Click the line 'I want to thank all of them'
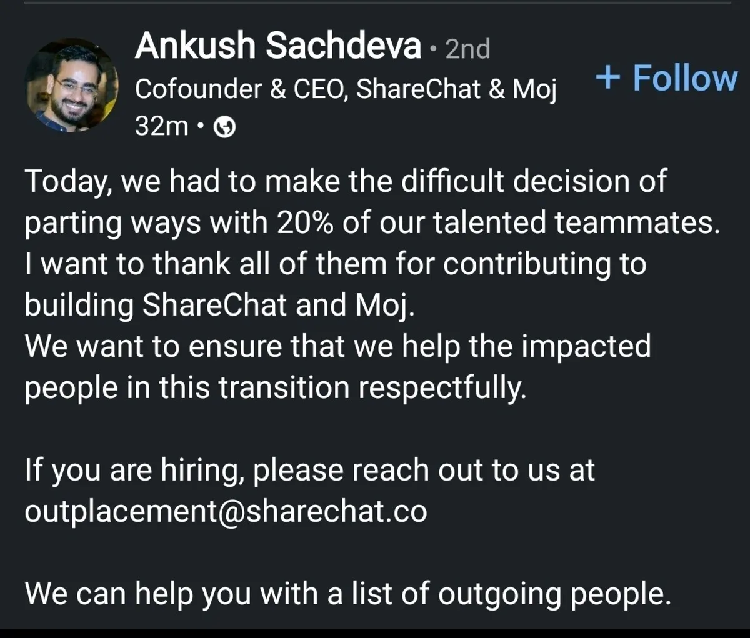The image size is (750, 638). click(x=335, y=264)
